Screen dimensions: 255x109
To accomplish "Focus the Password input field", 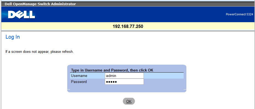I will pyautogui.click(x=124, y=82).
